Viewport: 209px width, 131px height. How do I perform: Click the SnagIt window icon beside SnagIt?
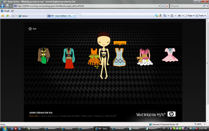pos(13,11)
